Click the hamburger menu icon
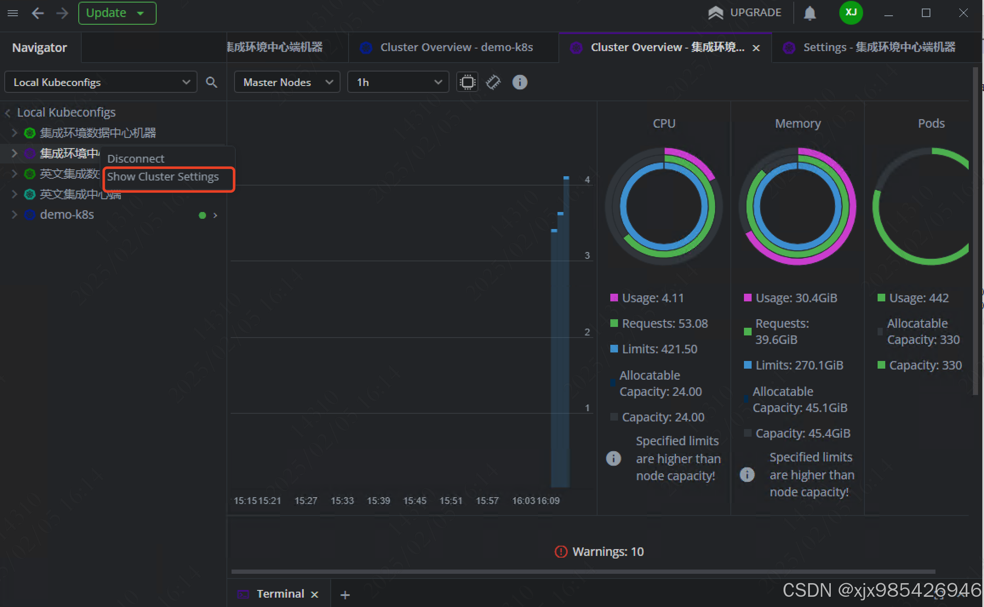Screen dimensions: 984x607 click(x=13, y=13)
